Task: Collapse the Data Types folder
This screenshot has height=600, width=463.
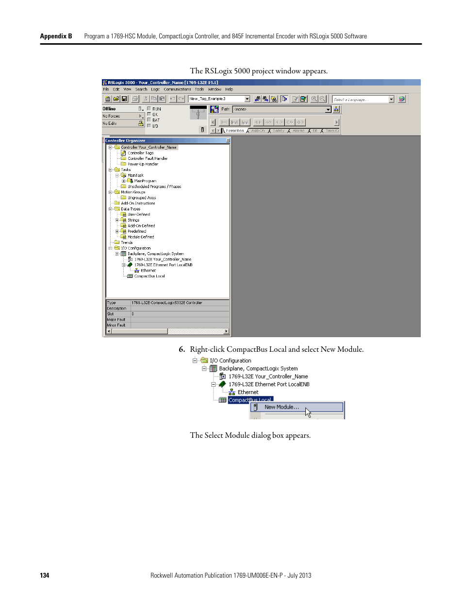Action: 110,209
